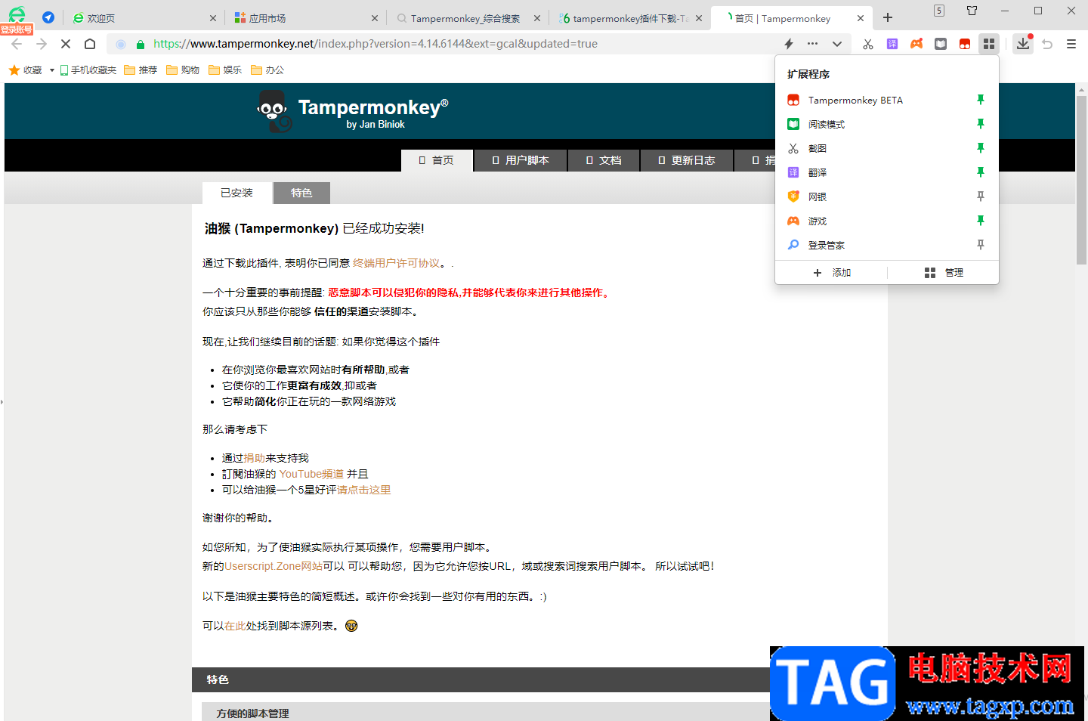Open the 手机收藏夹 bookmarks folder

point(88,70)
